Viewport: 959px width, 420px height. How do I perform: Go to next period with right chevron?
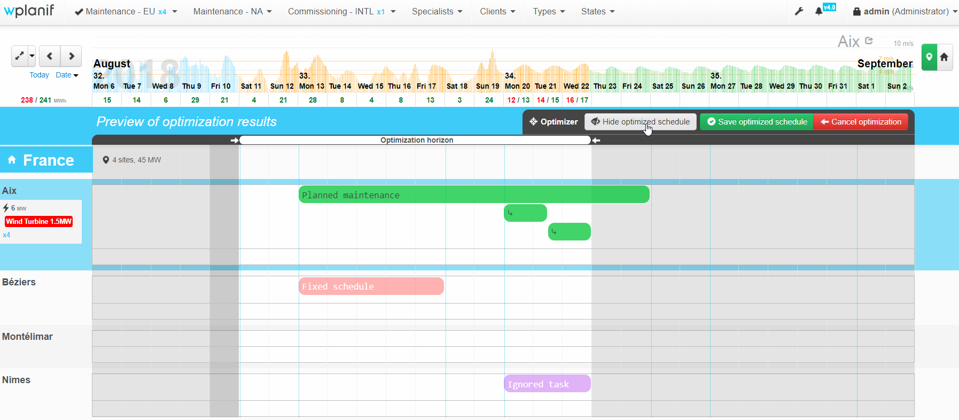tap(71, 56)
